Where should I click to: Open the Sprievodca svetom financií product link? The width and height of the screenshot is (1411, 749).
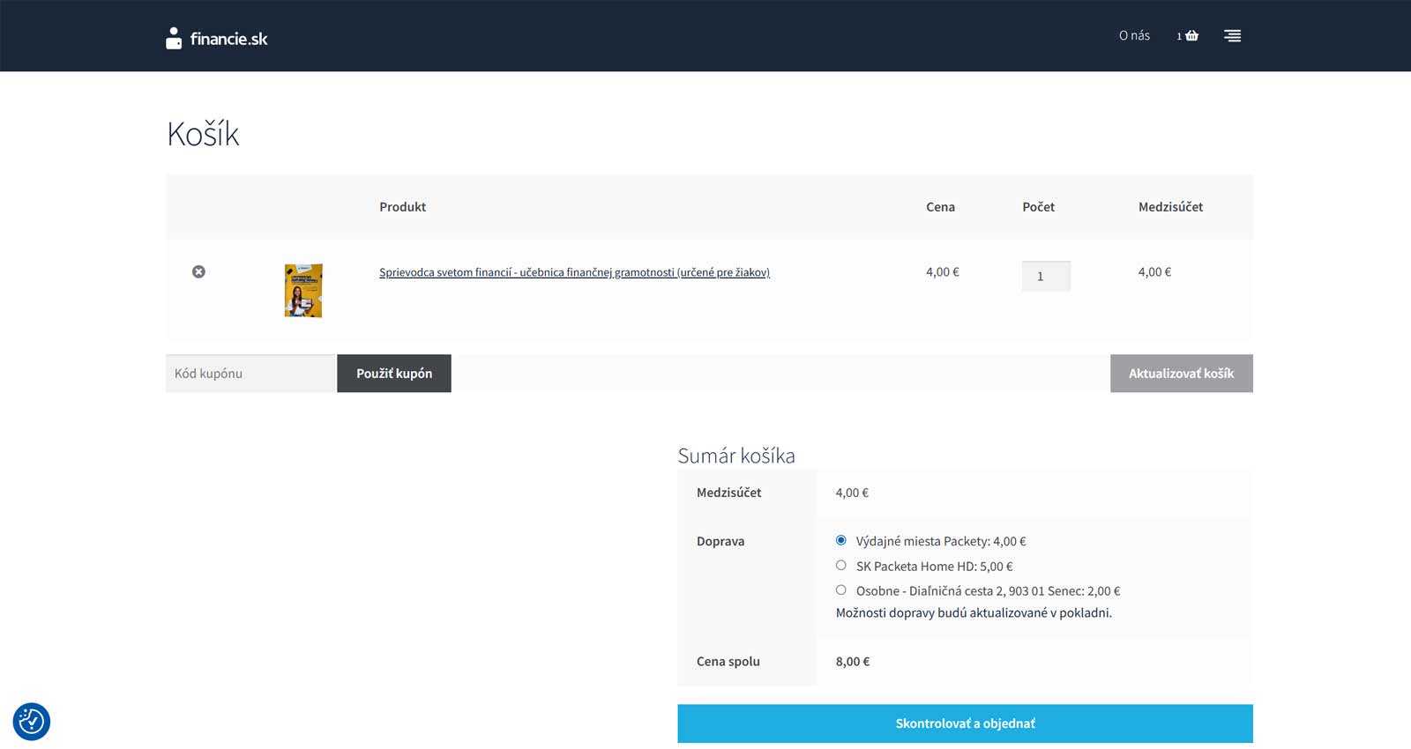[x=574, y=272]
